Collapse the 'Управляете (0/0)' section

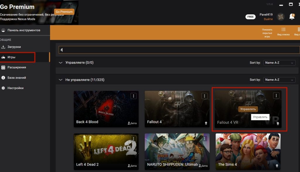[x=61, y=62]
